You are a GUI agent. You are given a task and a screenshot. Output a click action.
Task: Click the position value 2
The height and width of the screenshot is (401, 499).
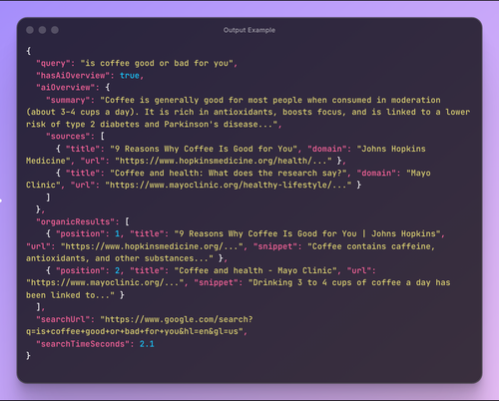tap(117, 270)
